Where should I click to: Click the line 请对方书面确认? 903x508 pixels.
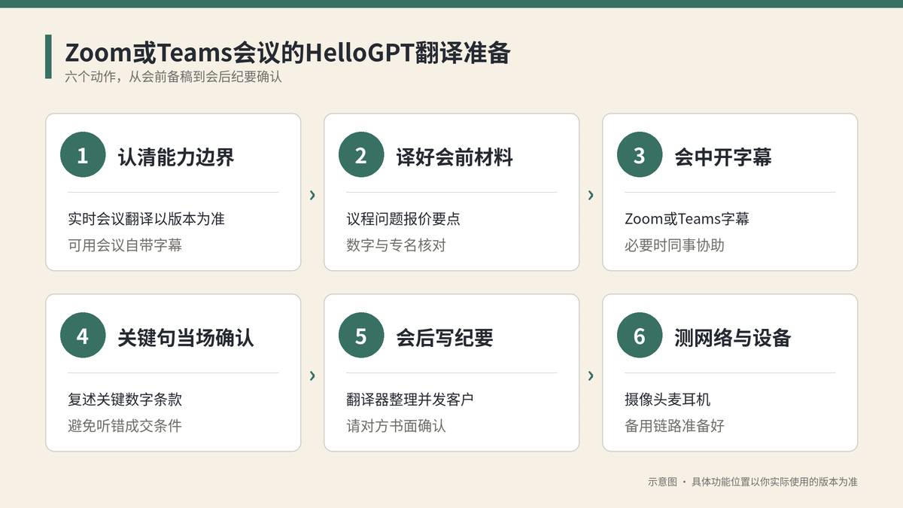[397, 425]
